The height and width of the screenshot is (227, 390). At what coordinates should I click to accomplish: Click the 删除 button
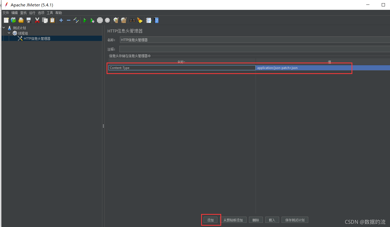(256, 220)
